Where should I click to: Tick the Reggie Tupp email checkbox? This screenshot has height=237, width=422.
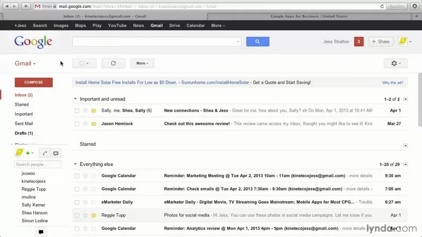pyautogui.click(x=77, y=215)
